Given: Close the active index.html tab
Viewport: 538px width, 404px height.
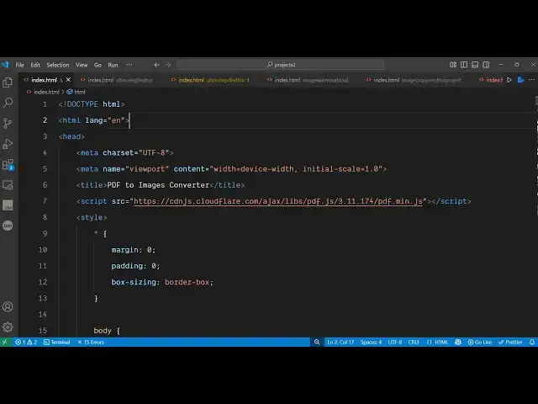Looking at the screenshot, I should point(68,80).
